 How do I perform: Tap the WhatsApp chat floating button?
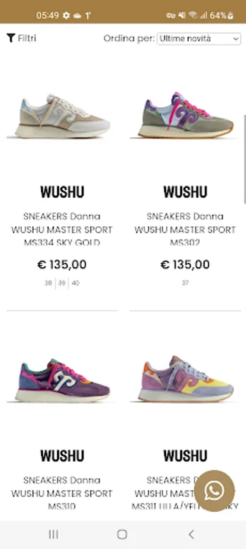coord(214,490)
